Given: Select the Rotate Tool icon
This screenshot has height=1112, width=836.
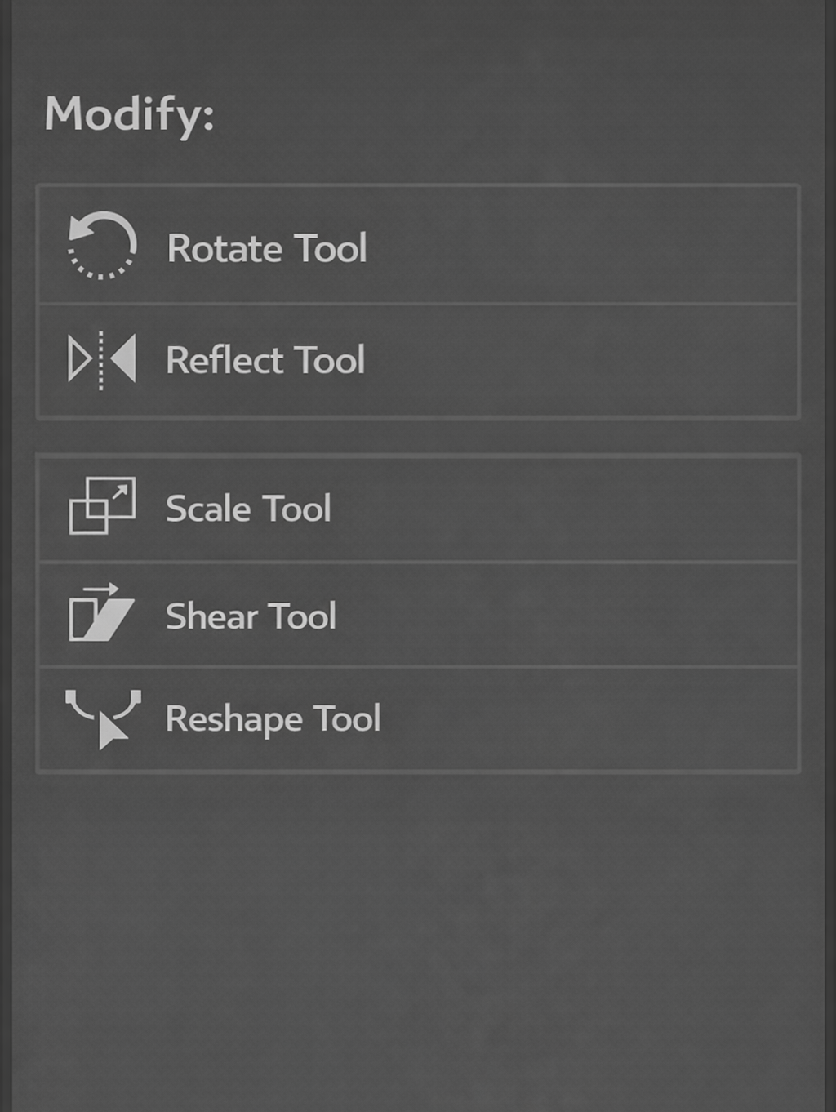Looking at the screenshot, I should [102, 246].
